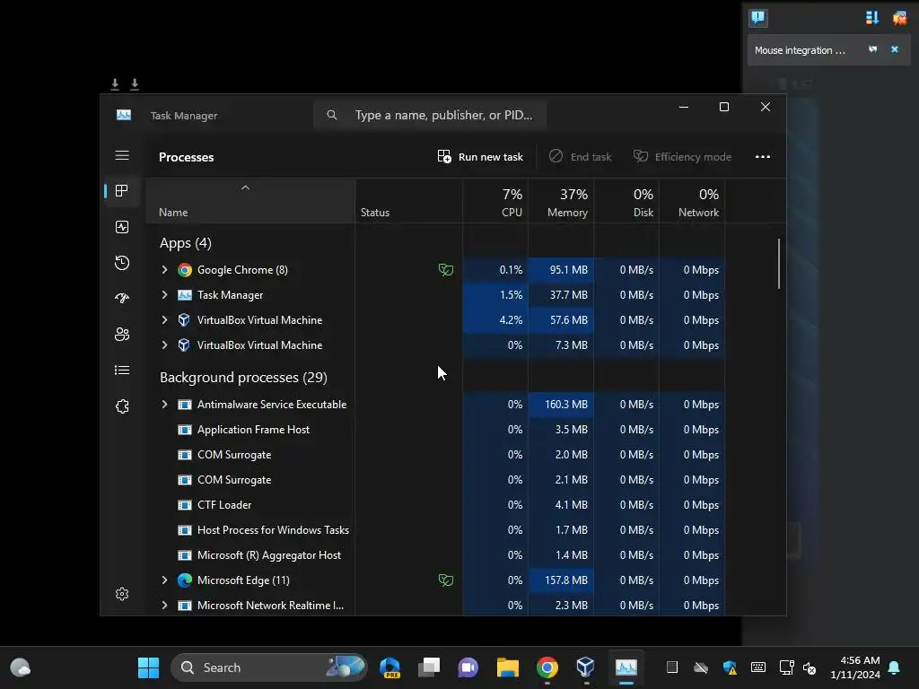Screen dimensions: 919x689
Task: Open Task Manager Settings gear icon
Action: tap(122, 594)
